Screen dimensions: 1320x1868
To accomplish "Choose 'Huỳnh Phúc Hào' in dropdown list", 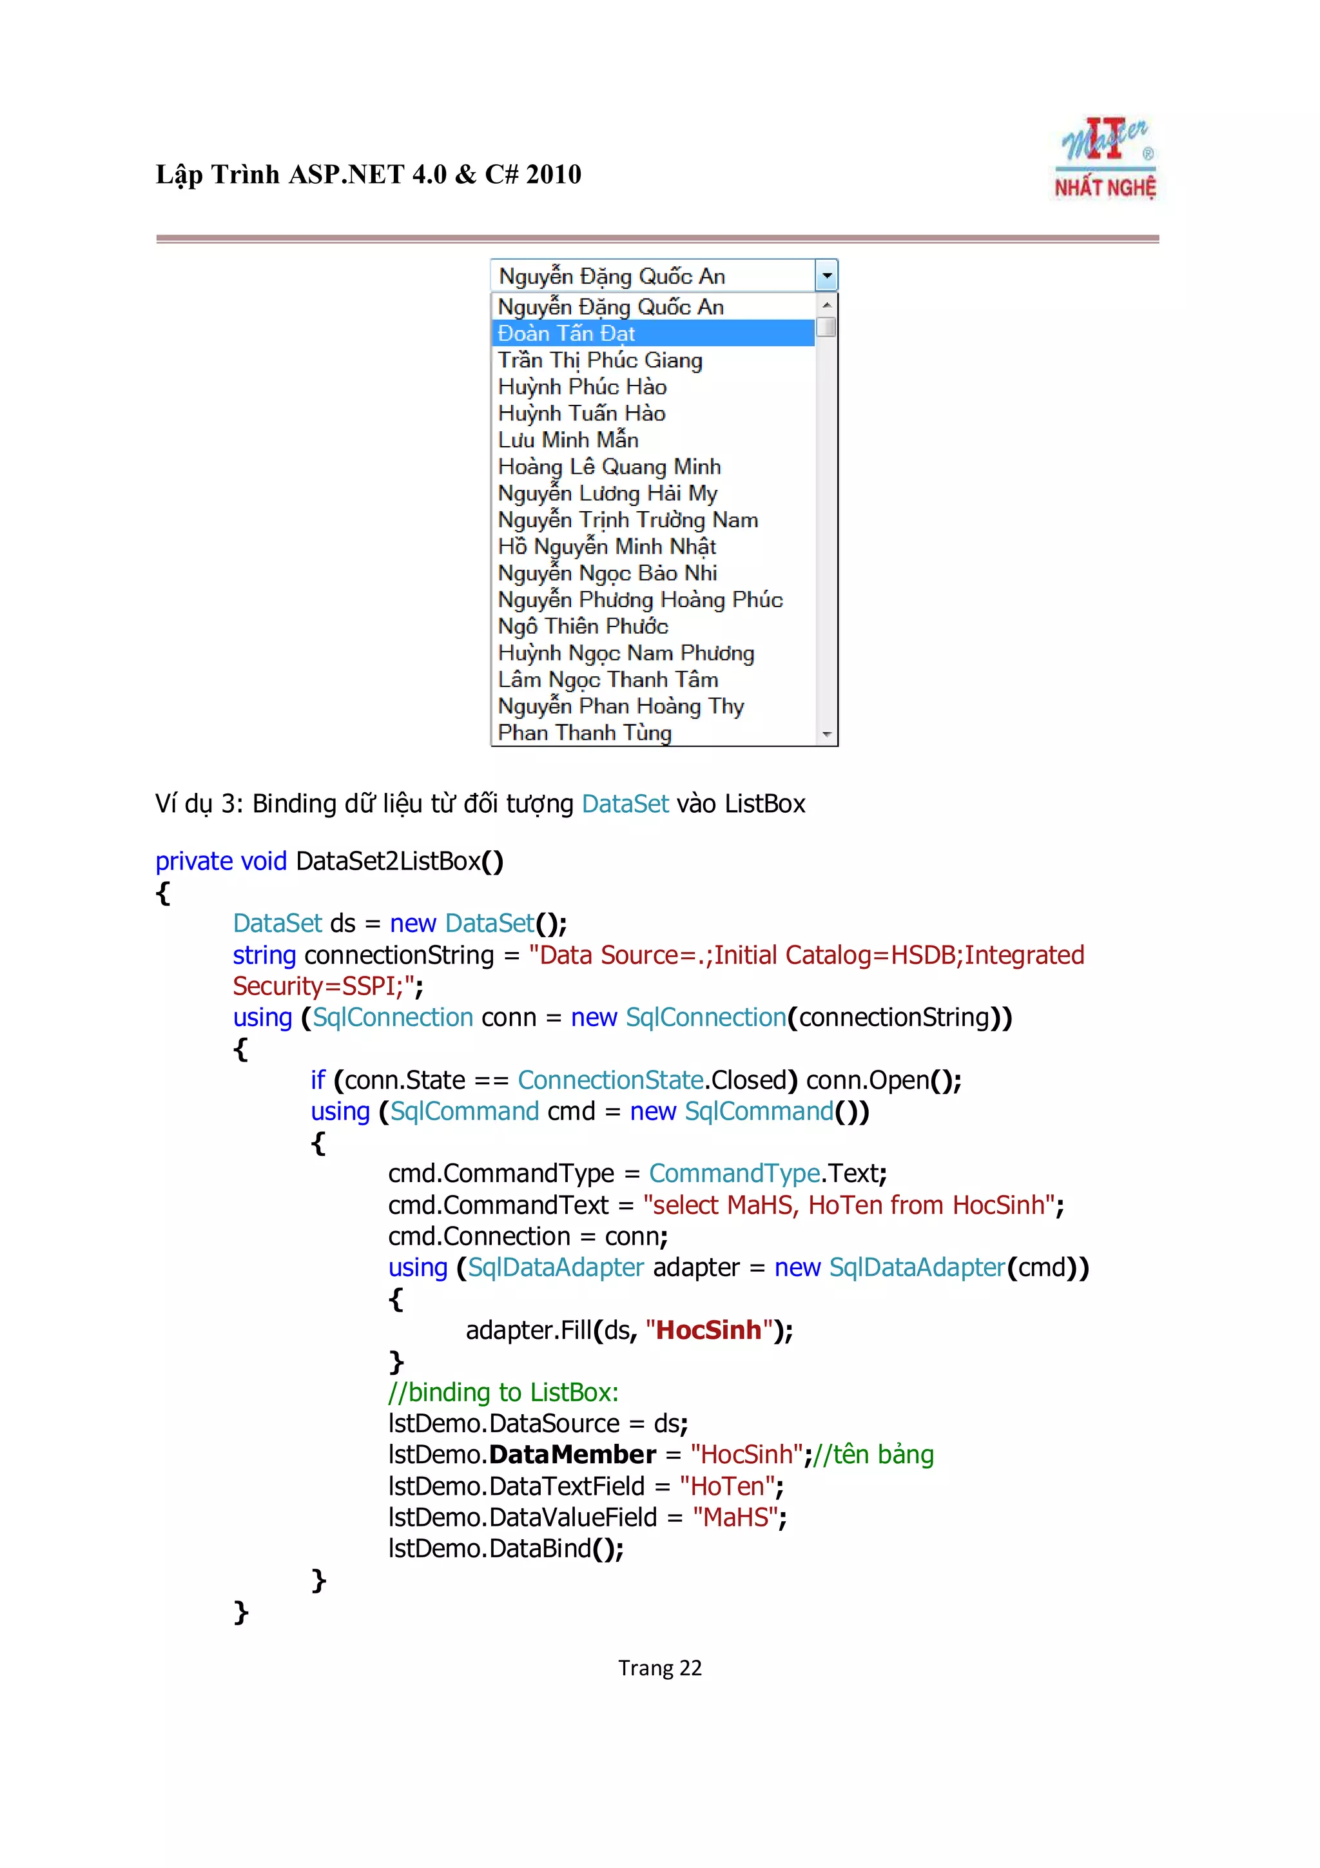I will (x=582, y=387).
